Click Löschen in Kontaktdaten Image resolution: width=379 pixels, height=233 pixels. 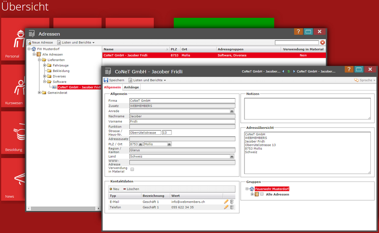131,189
